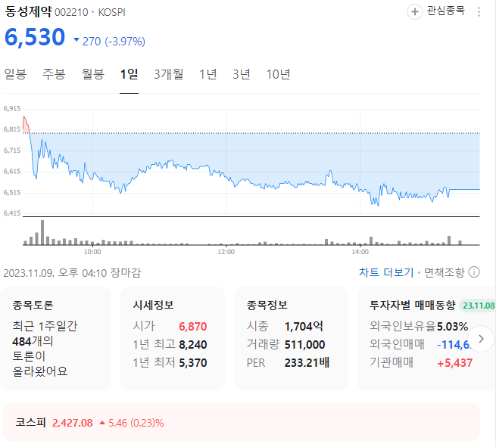This screenshot has height=447, width=496.
Task: Open the 차트 더보기 link
Action: (386, 272)
